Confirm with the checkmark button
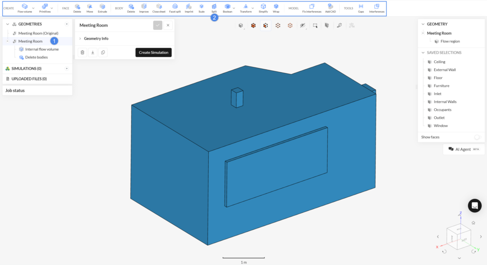This screenshot has width=487, height=265. [157, 25]
